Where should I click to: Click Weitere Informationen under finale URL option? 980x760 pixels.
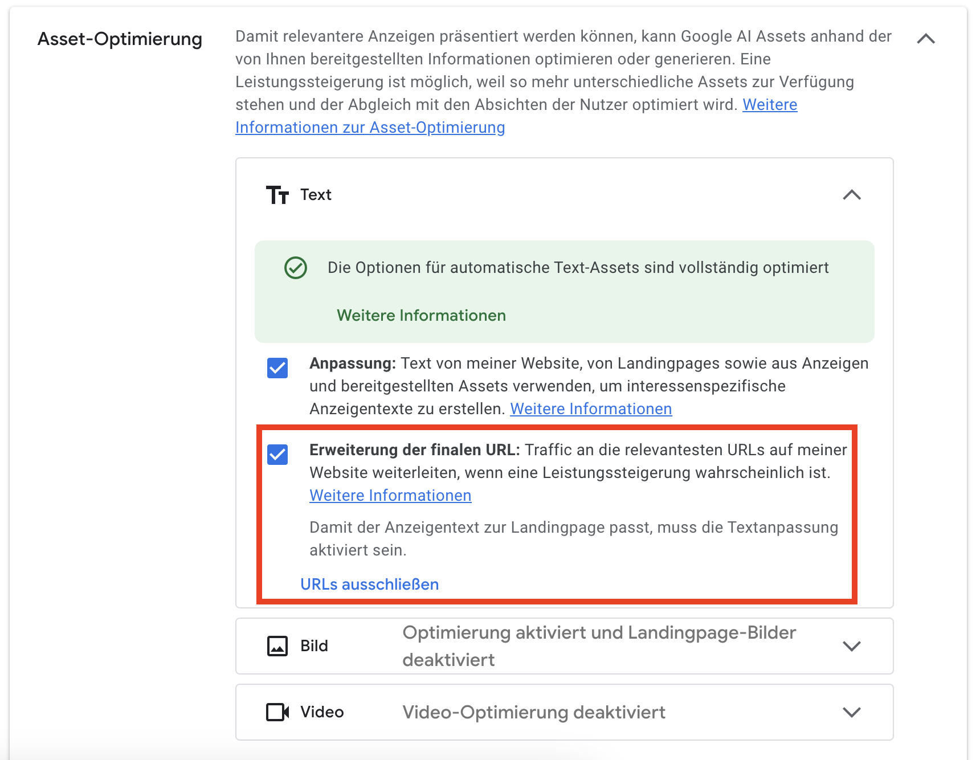390,495
